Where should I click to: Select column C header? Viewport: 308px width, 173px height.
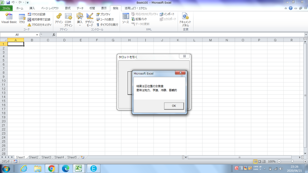tap(48, 40)
